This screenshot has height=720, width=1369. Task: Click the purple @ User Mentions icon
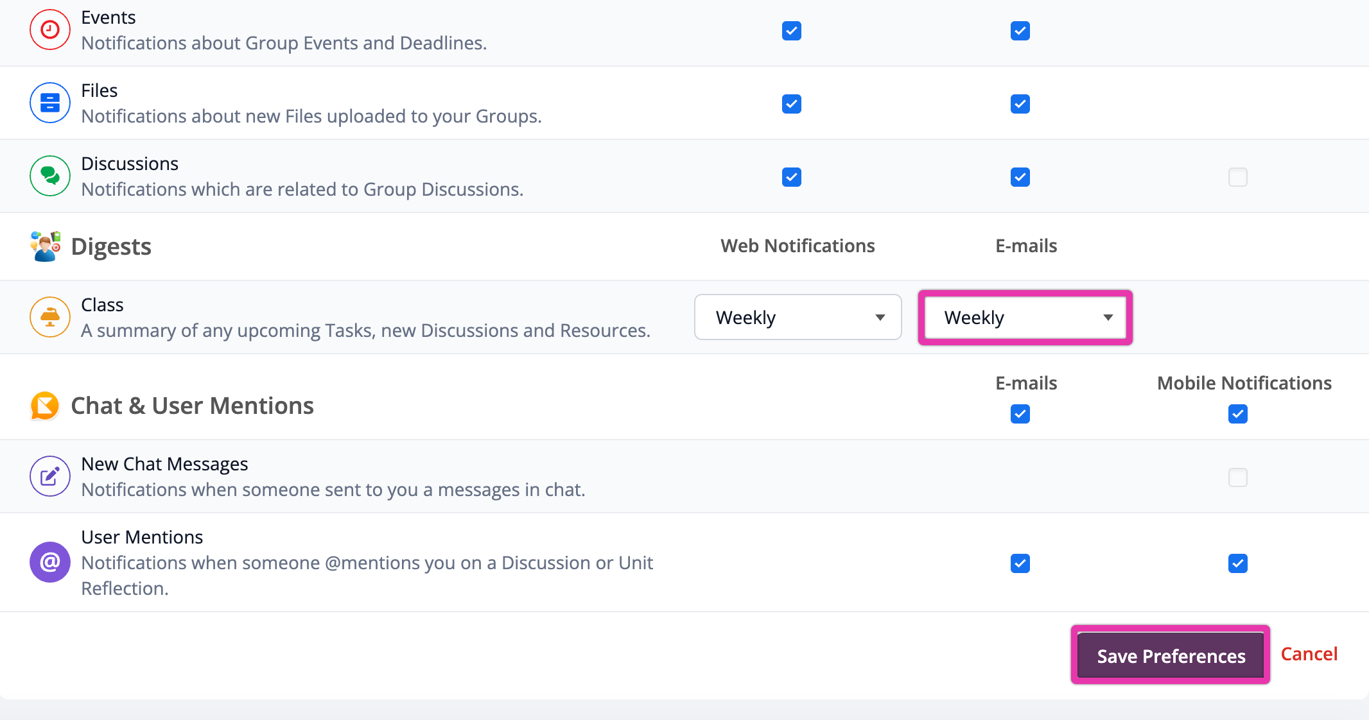click(50, 562)
